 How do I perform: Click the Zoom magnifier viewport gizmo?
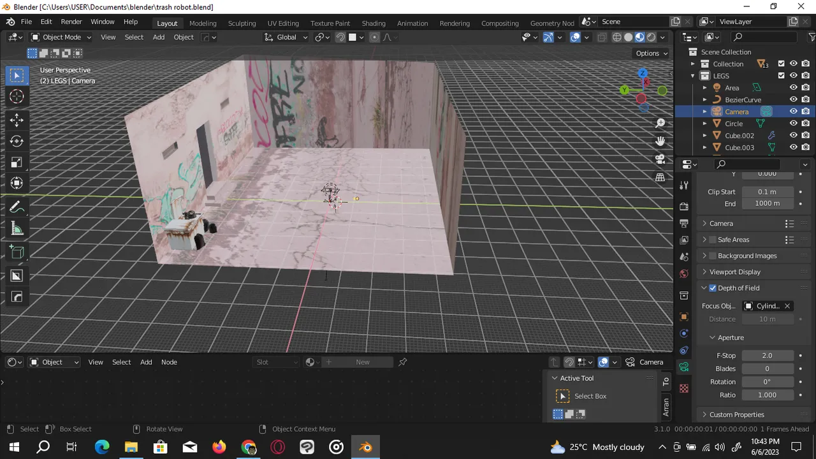click(660, 123)
